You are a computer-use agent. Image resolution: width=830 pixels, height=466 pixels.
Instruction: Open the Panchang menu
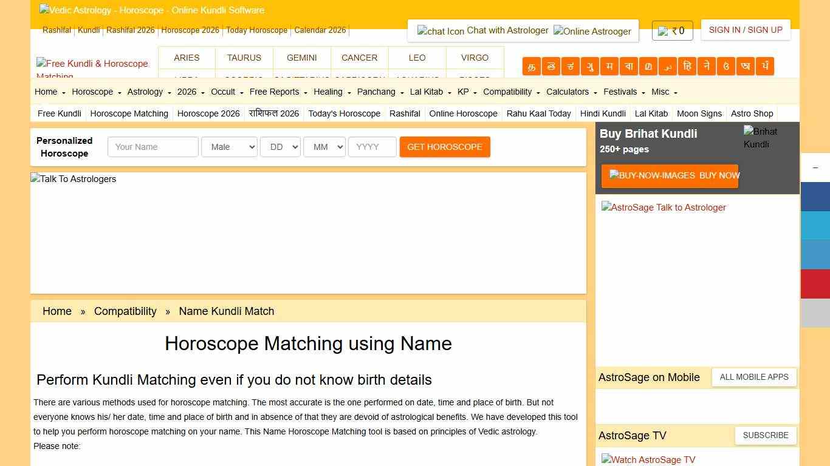(377, 92)
